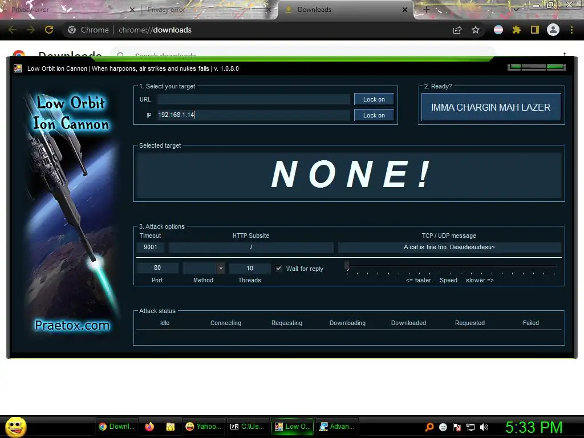Image resolution: width=584 pixels, height=438 pixels.
Task: Click the Idle status column header
Action: 165,323
